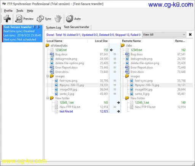Close the sync result panel X
Screen dimensions: 195x166
190,34
